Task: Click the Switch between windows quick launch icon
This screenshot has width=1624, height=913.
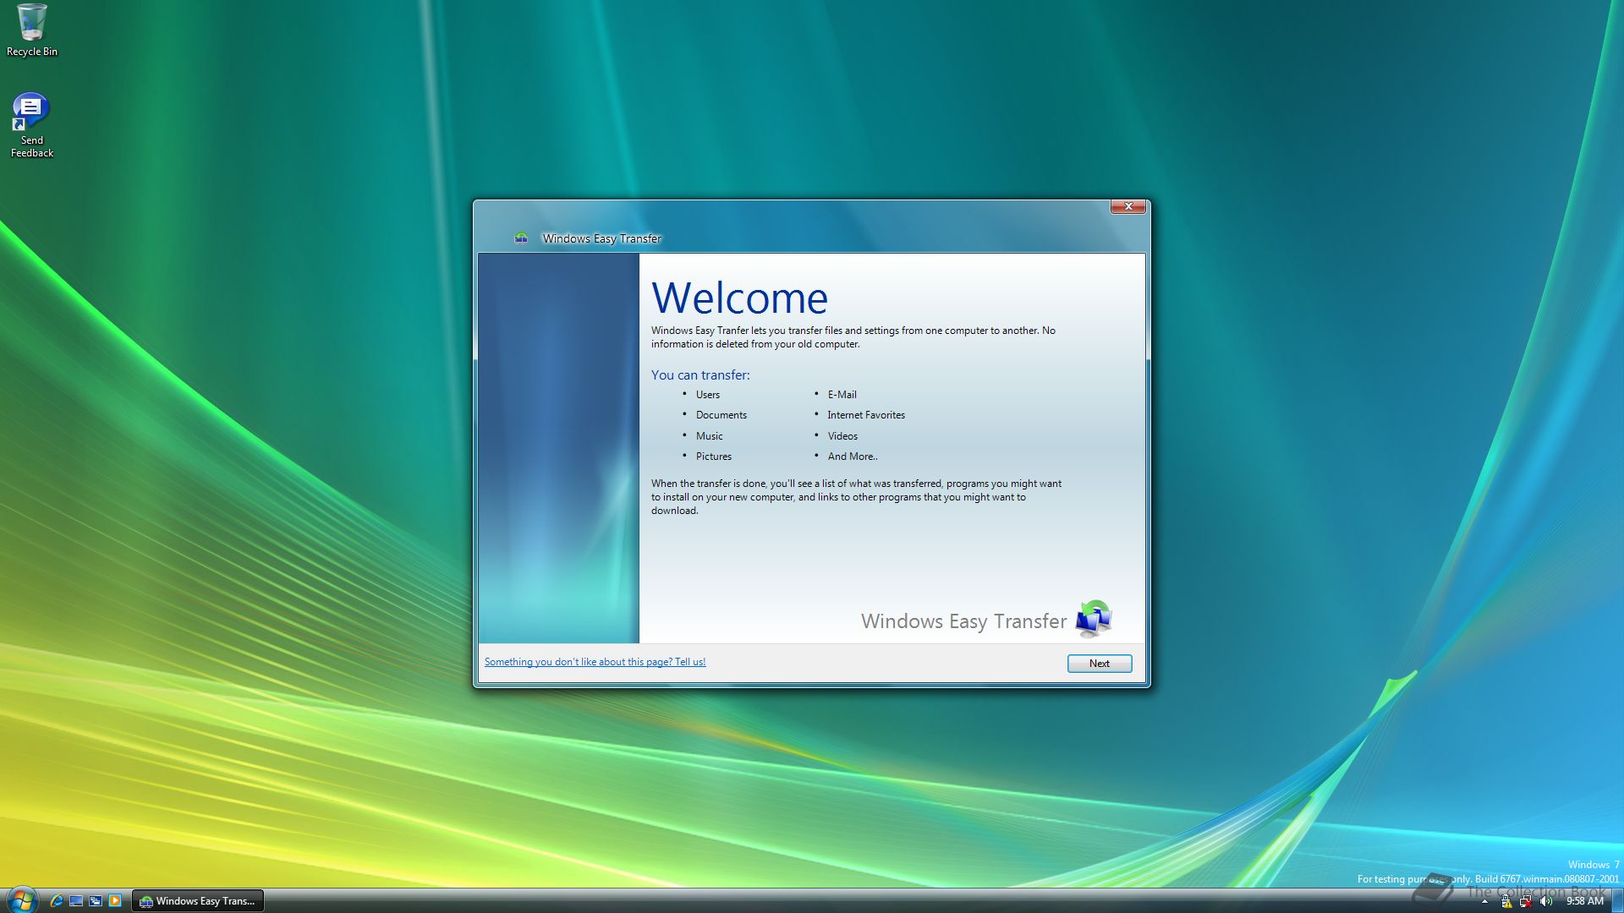Action: click(96, 901)
